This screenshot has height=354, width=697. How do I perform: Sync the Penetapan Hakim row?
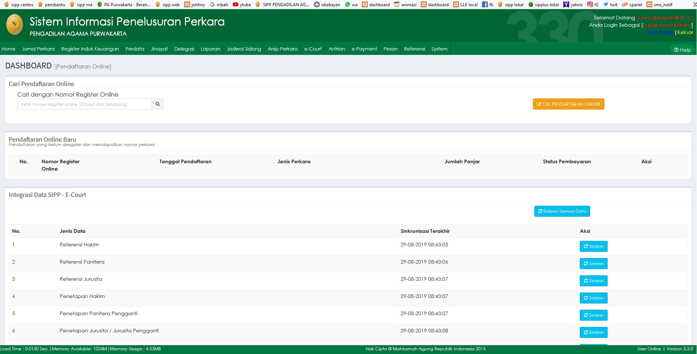[594, 298]
